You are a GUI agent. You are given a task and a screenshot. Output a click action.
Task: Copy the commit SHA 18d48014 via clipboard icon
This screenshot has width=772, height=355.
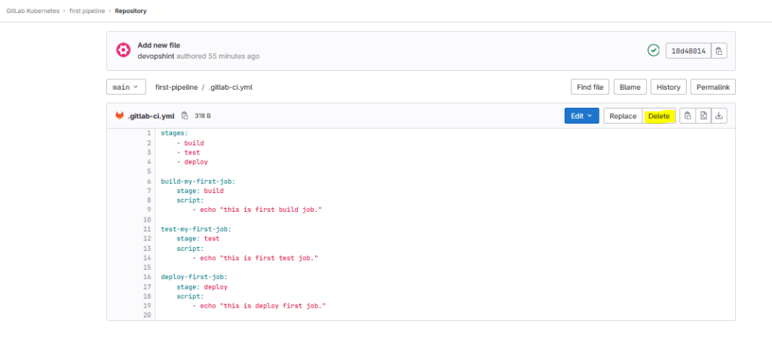click(x=718, y=50)
